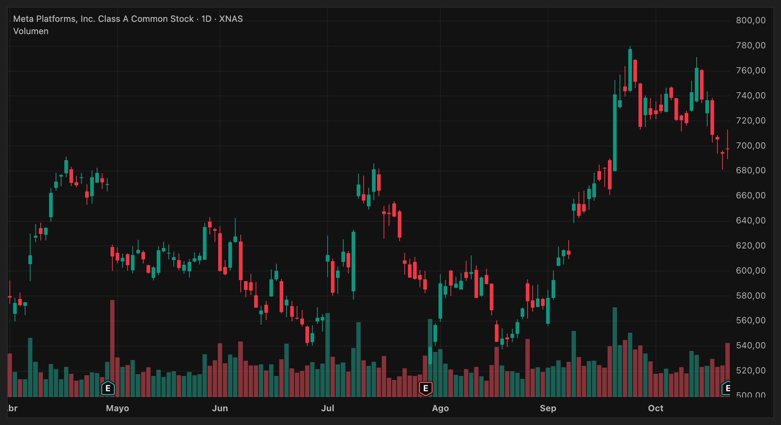The height and width of the screenshot is (425, 781).
Task: Click the 660,00 price axis label
Action: pos(751,195)
